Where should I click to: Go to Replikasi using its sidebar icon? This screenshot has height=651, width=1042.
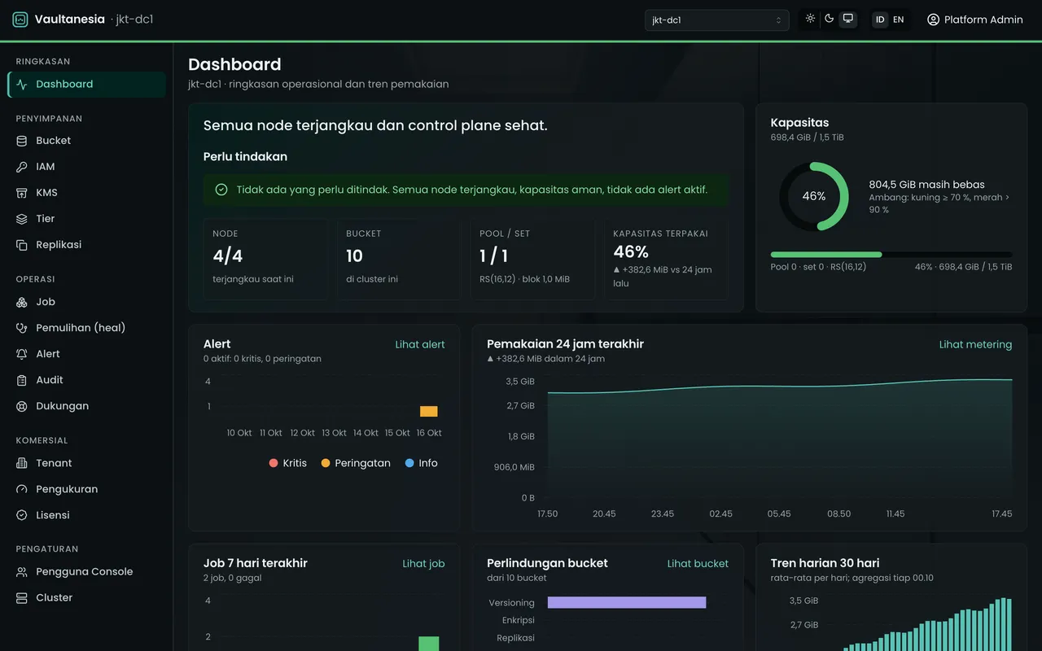22,245
